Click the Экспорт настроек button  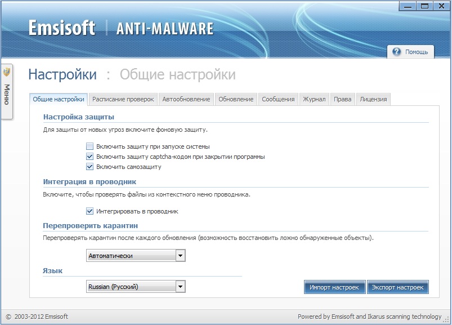[398, 287]
